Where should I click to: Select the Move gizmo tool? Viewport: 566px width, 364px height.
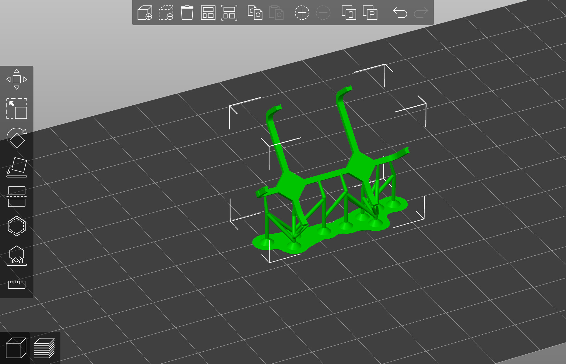click(17, 79)
